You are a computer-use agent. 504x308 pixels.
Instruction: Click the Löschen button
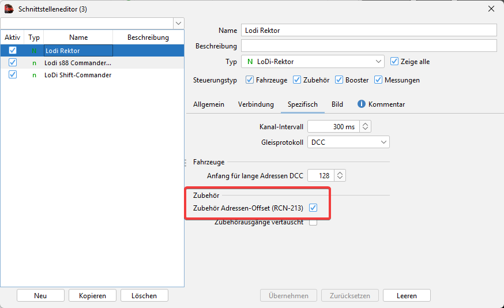[x=144, y=295]
